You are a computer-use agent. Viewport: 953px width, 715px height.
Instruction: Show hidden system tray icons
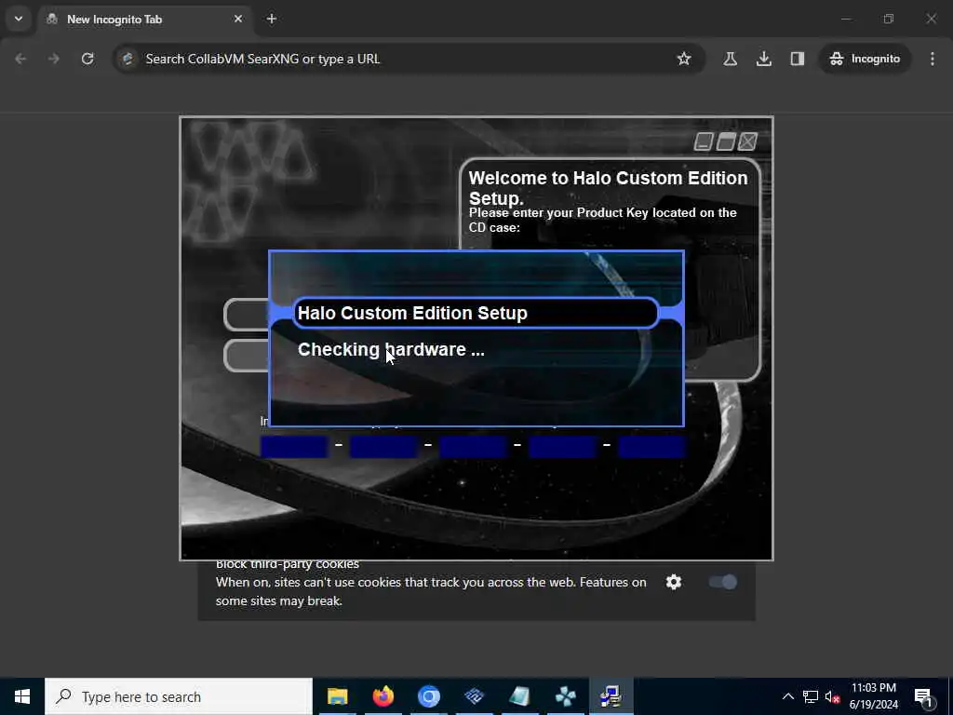(787, 696)
